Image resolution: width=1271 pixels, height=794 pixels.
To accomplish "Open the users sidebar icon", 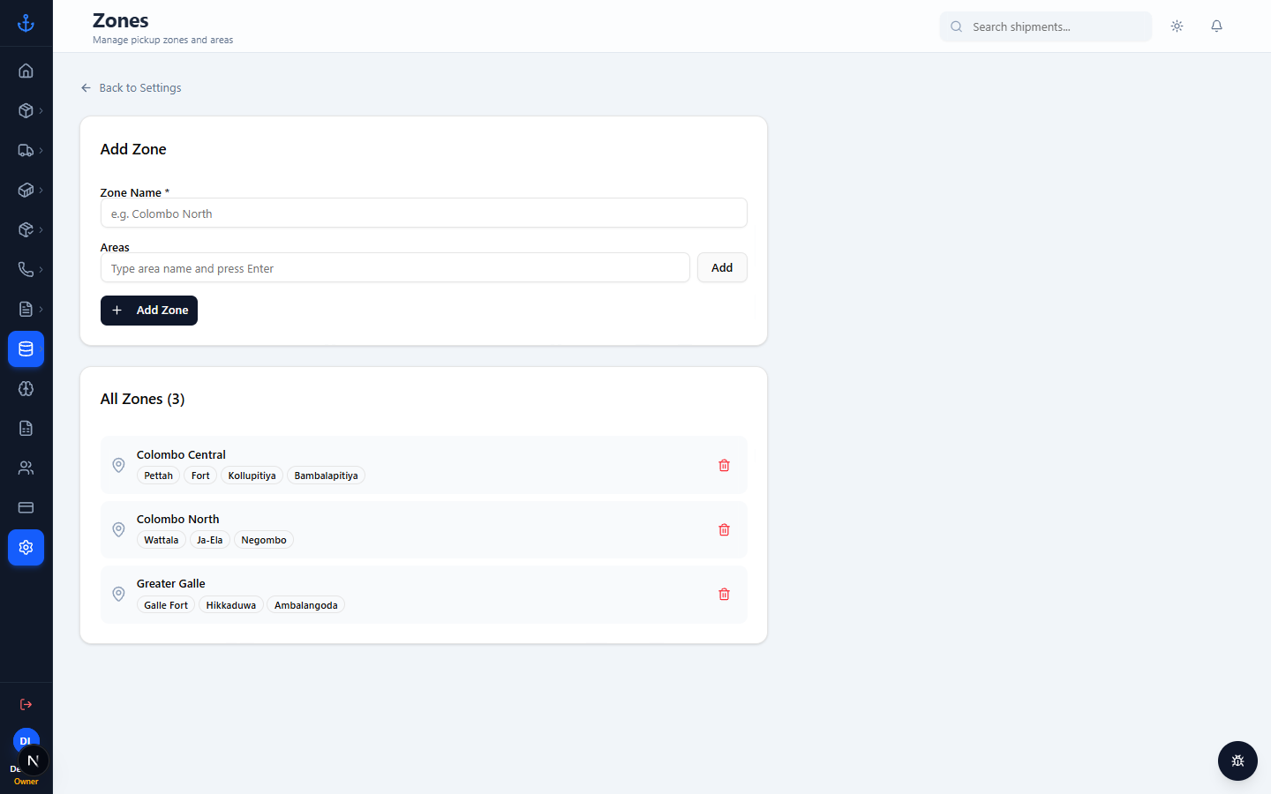I will pyautogui.click(x=26, y=468).
